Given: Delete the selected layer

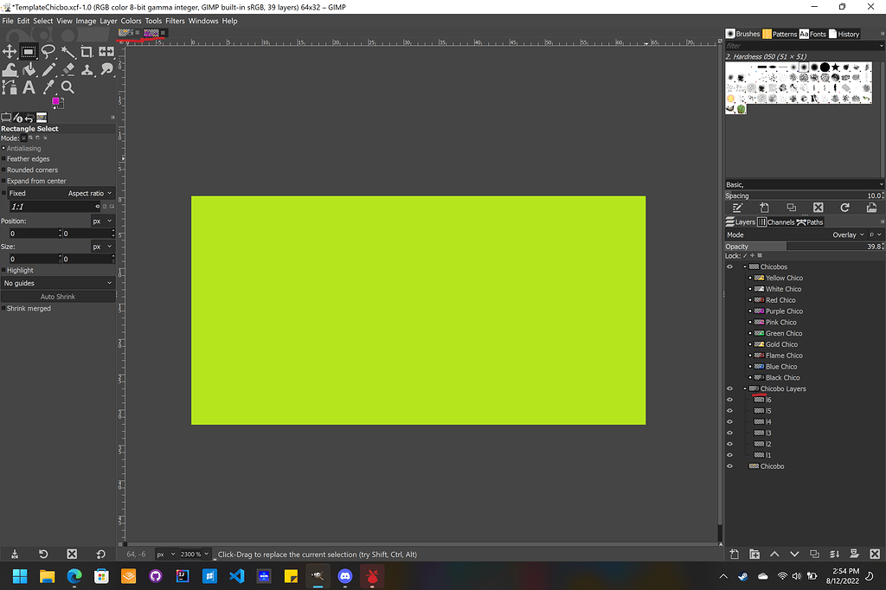Looking at the screenshot, I should pos(874,554).
